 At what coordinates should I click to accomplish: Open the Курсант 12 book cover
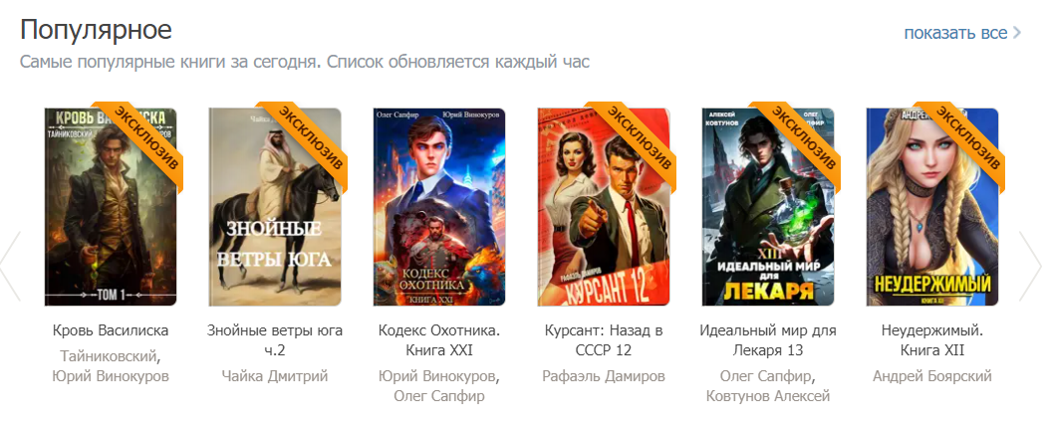tap(604, 207)
